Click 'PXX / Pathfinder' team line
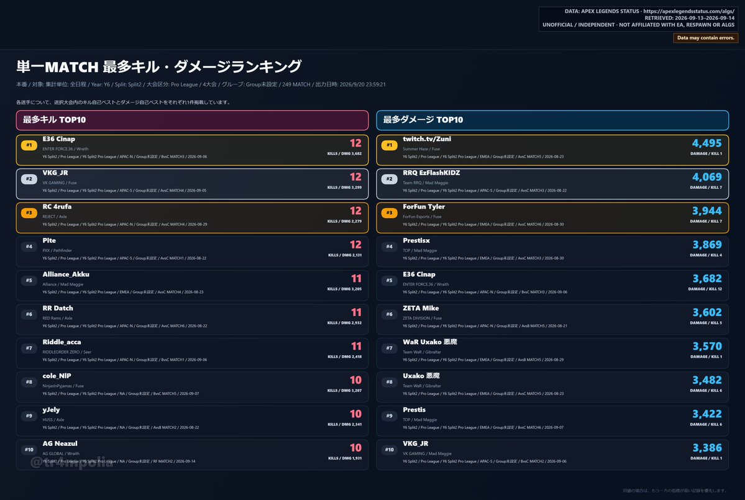 (57, 250)
